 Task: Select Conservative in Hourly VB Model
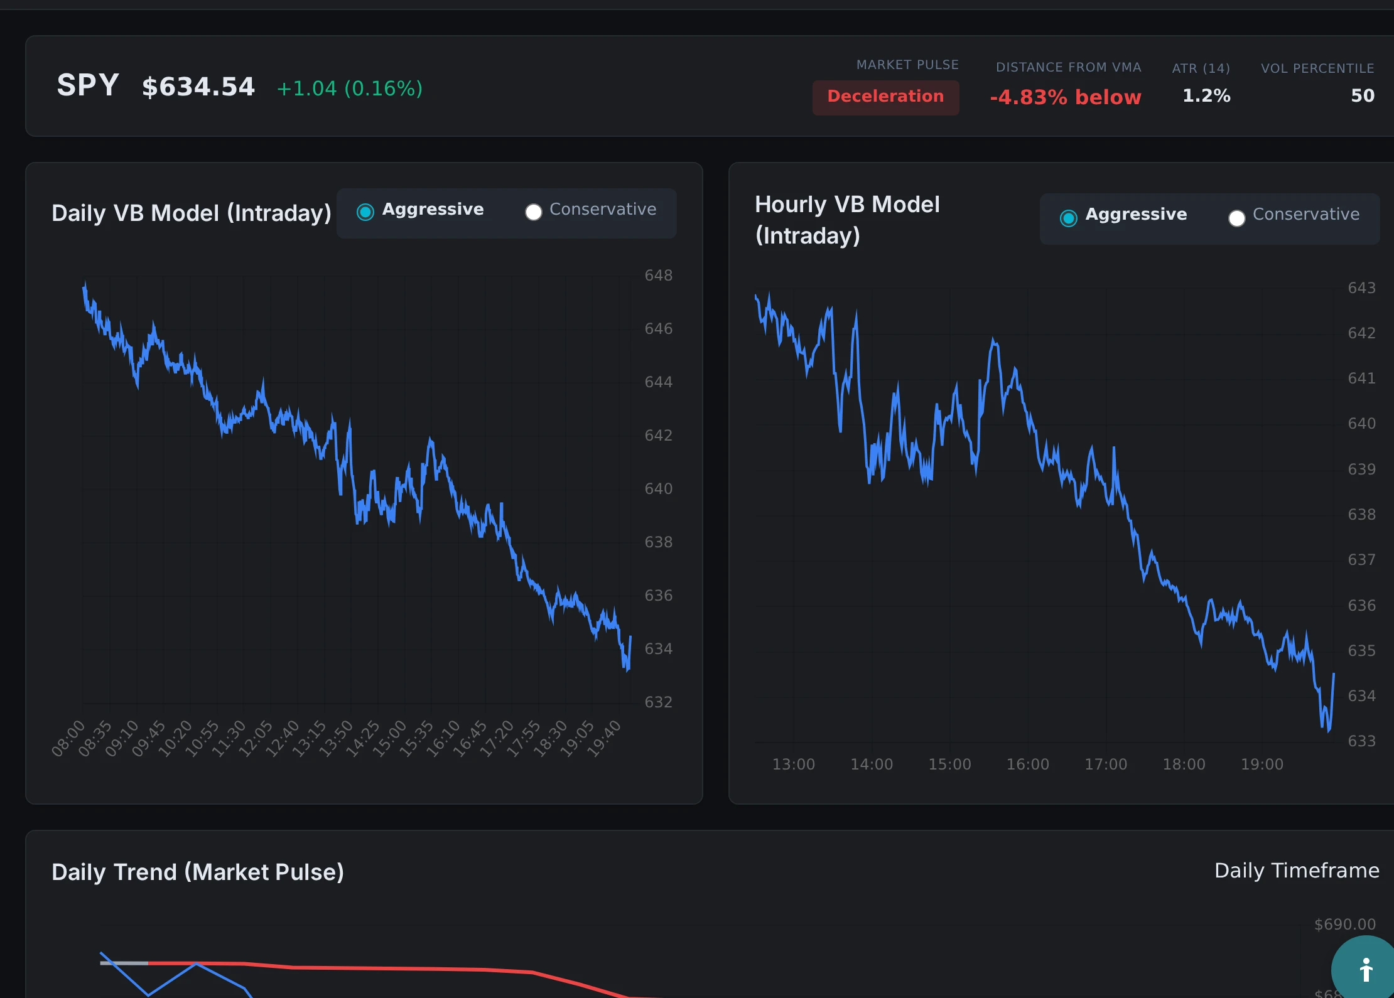click(x=1237, y=218)
